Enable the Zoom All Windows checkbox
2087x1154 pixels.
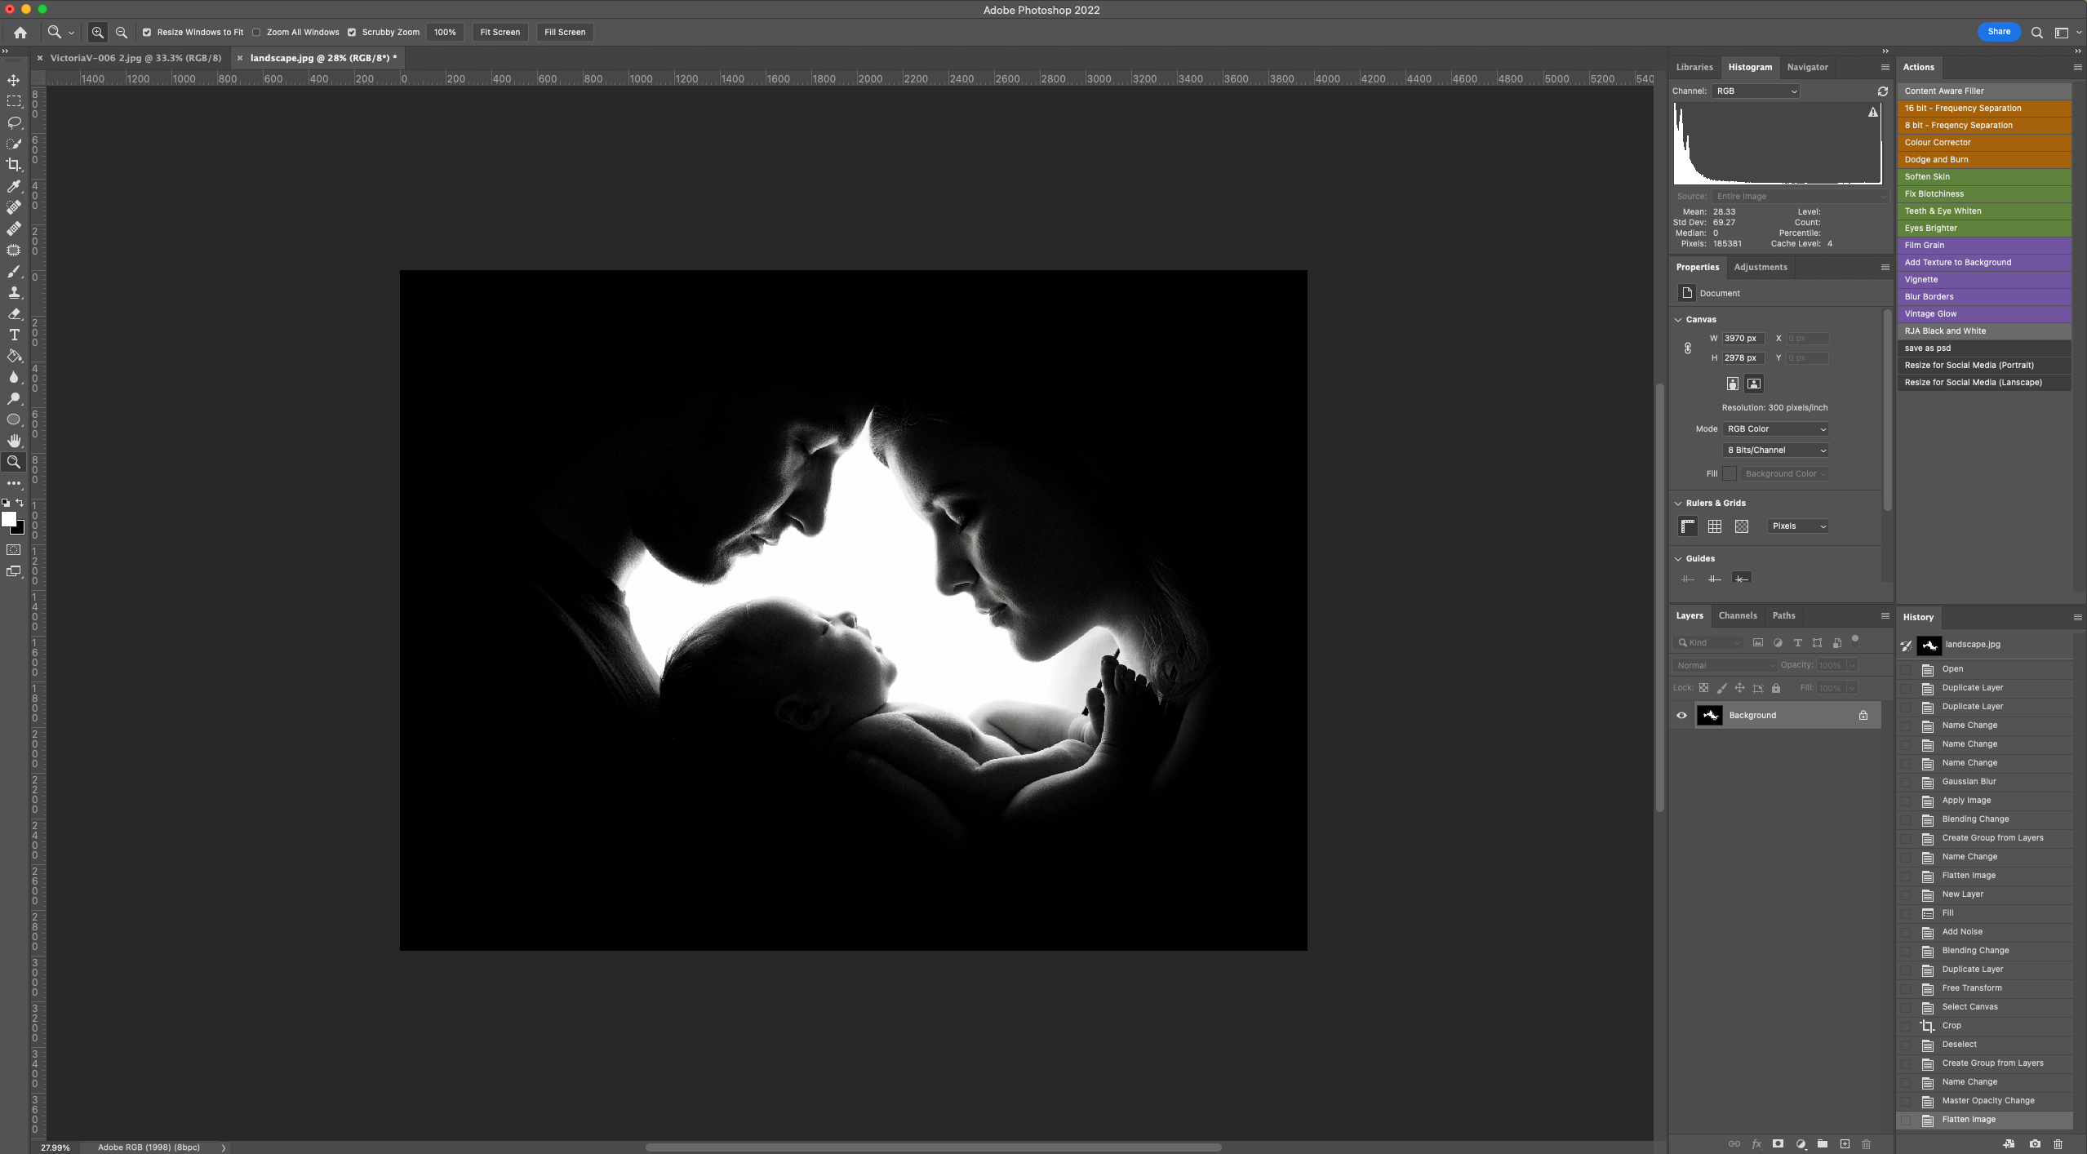tap(256, 33)
